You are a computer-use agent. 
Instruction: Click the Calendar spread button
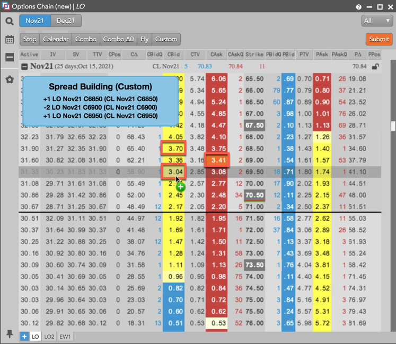tap(56, 39)
